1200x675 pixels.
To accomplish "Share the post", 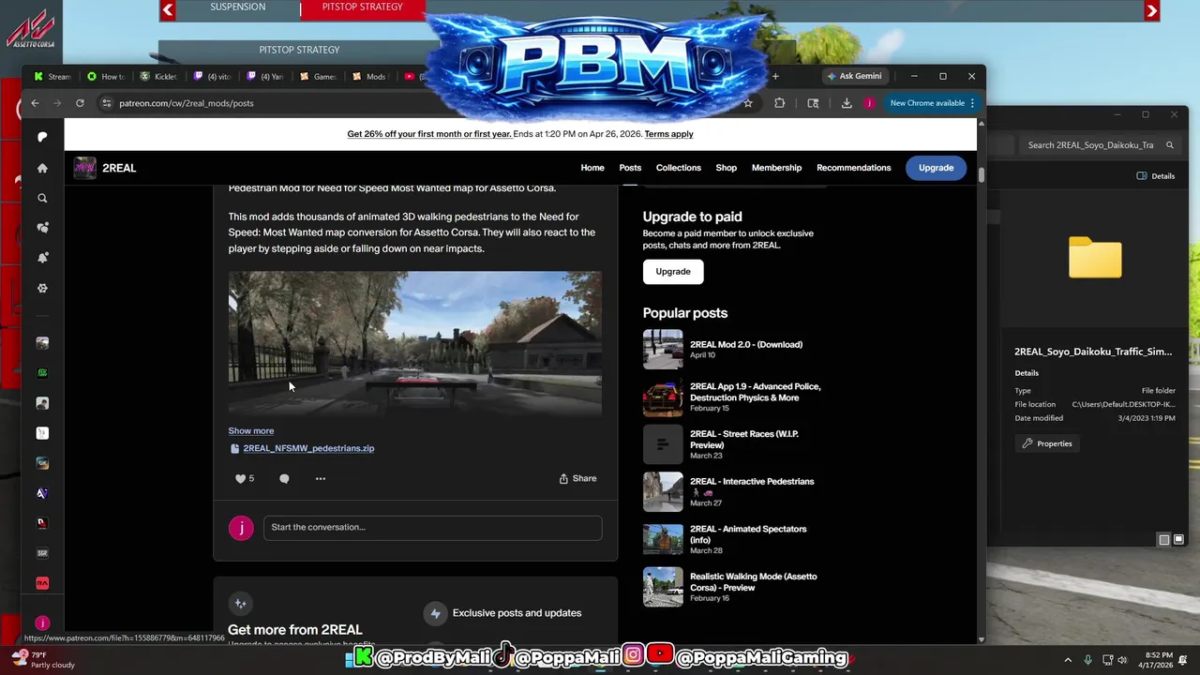I will pyautogui.click(x=577, y=478).
